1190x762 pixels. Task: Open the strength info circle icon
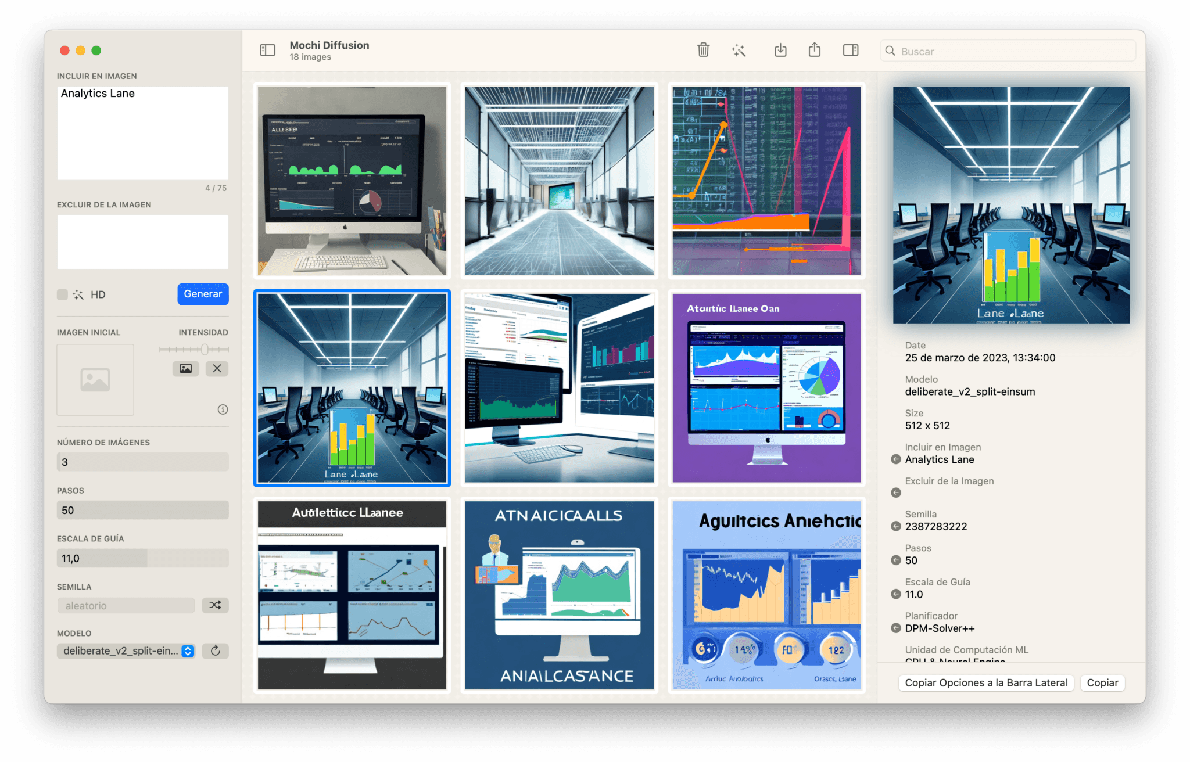[x=223, y=409]
